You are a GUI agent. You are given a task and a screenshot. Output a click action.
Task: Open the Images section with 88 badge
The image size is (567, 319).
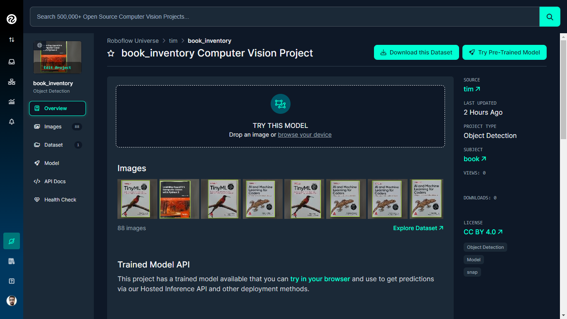(57, 127)
